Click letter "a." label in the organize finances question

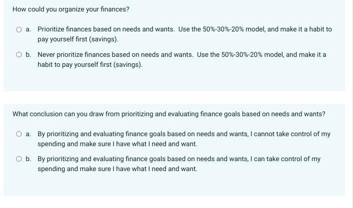pyautogui.click(x=28, y=29)
